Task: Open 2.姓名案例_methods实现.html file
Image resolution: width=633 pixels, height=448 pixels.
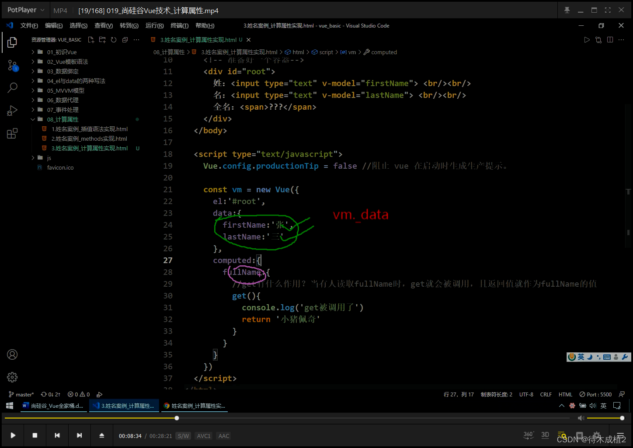Action: pos(89,139)
